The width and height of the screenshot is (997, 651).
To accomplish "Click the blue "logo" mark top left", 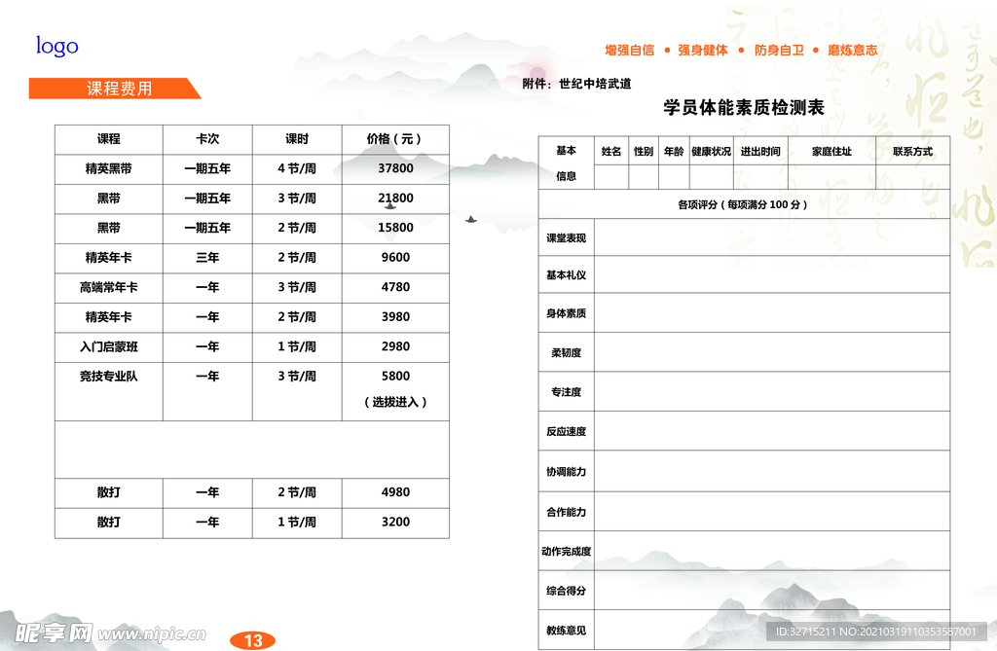I will pos(55,45).
